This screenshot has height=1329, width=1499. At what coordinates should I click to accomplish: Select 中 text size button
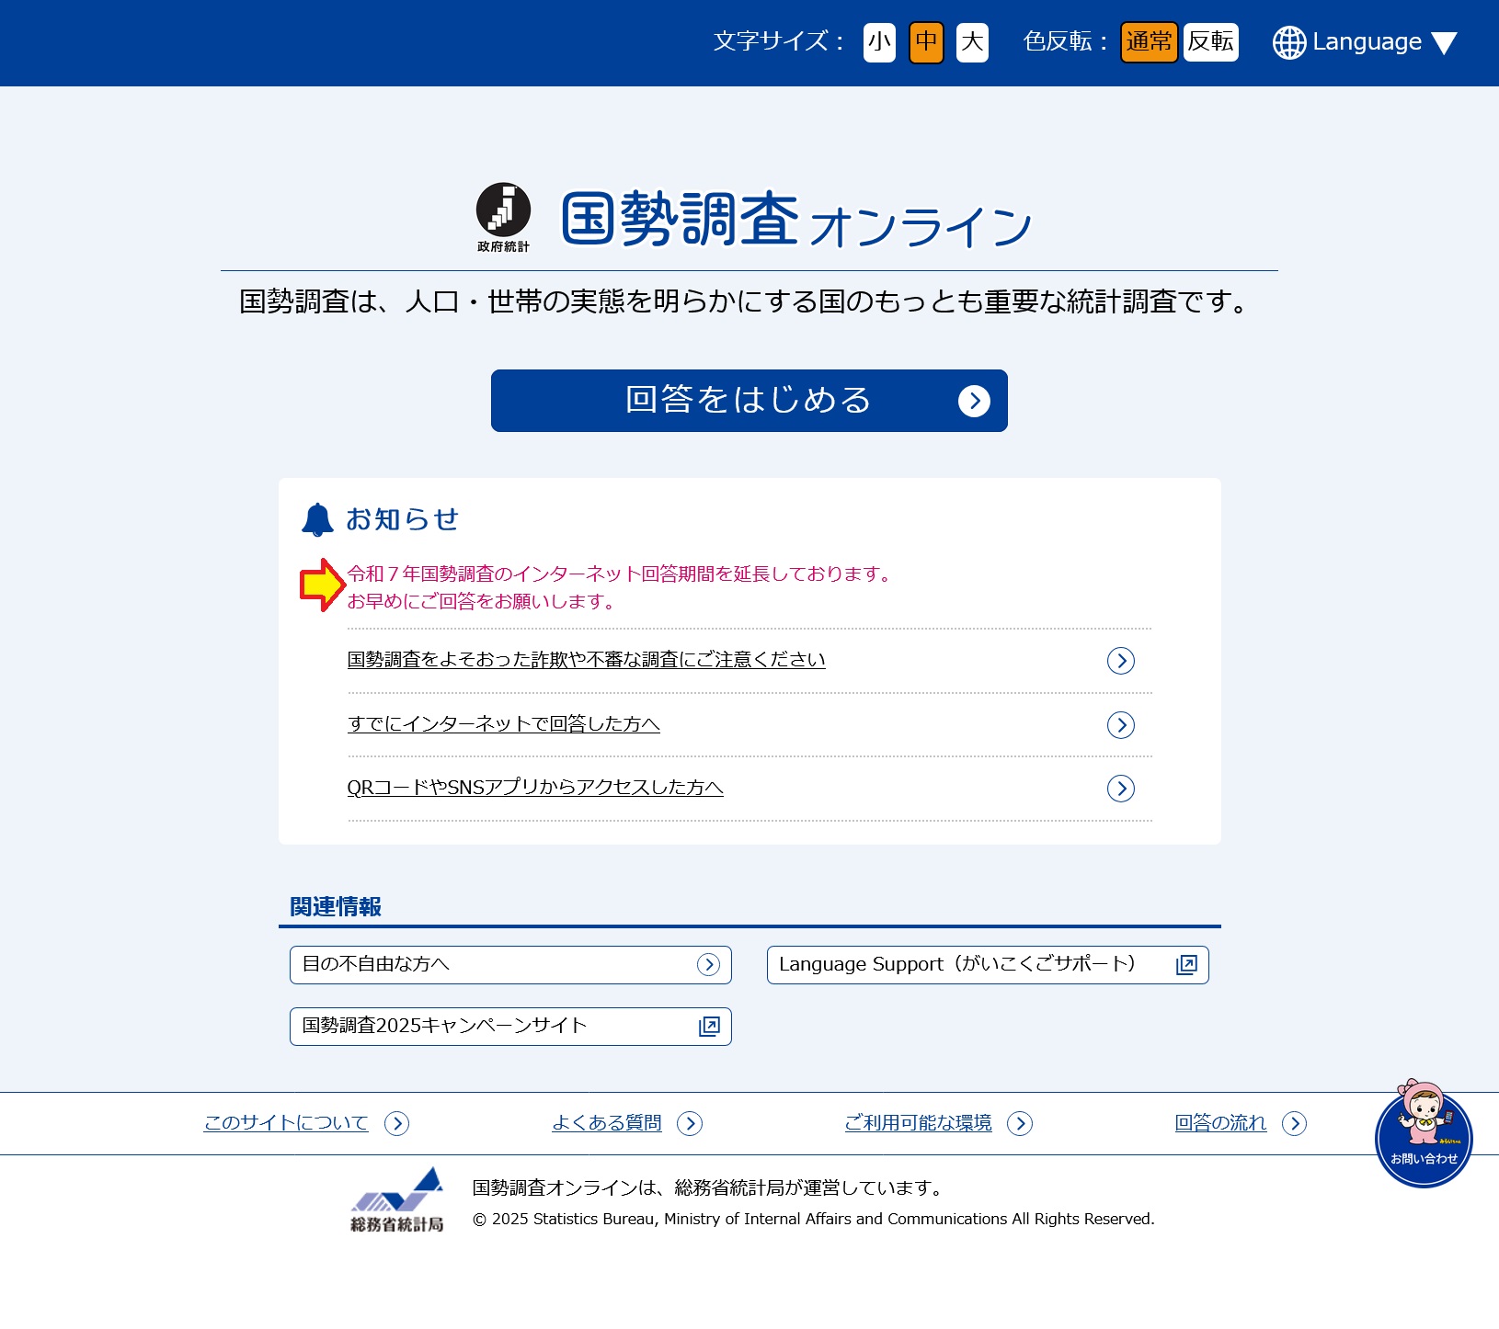click(926, 42)
